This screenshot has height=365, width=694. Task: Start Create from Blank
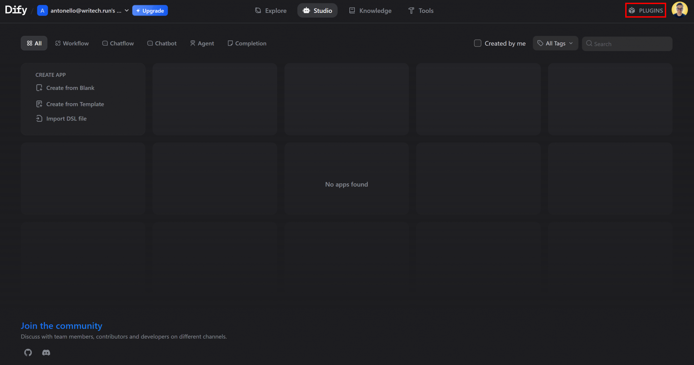pyautogui.click(x=70, y=88)
